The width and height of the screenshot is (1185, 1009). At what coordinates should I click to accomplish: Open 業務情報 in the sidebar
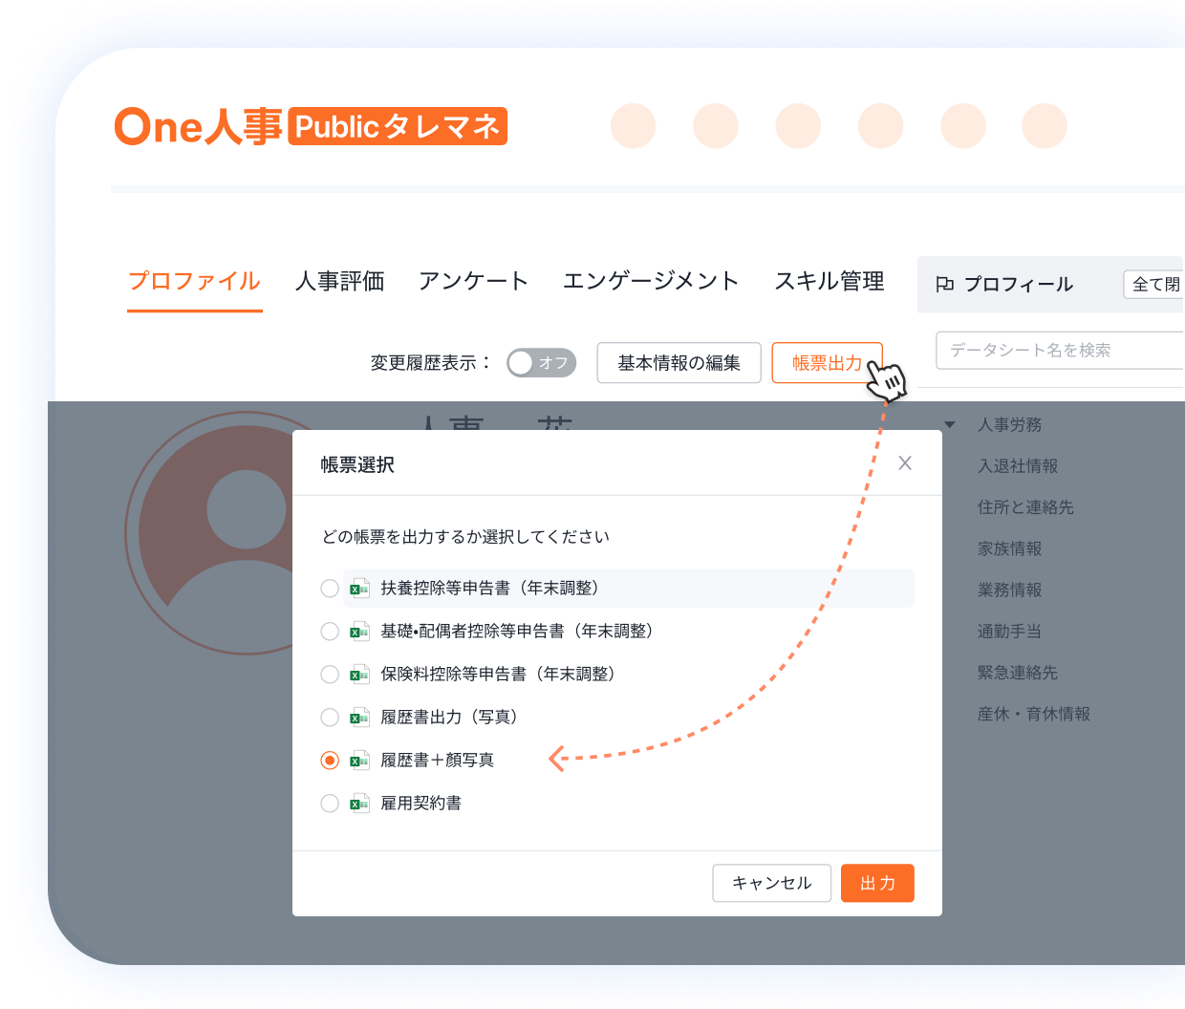(1010, 590)
